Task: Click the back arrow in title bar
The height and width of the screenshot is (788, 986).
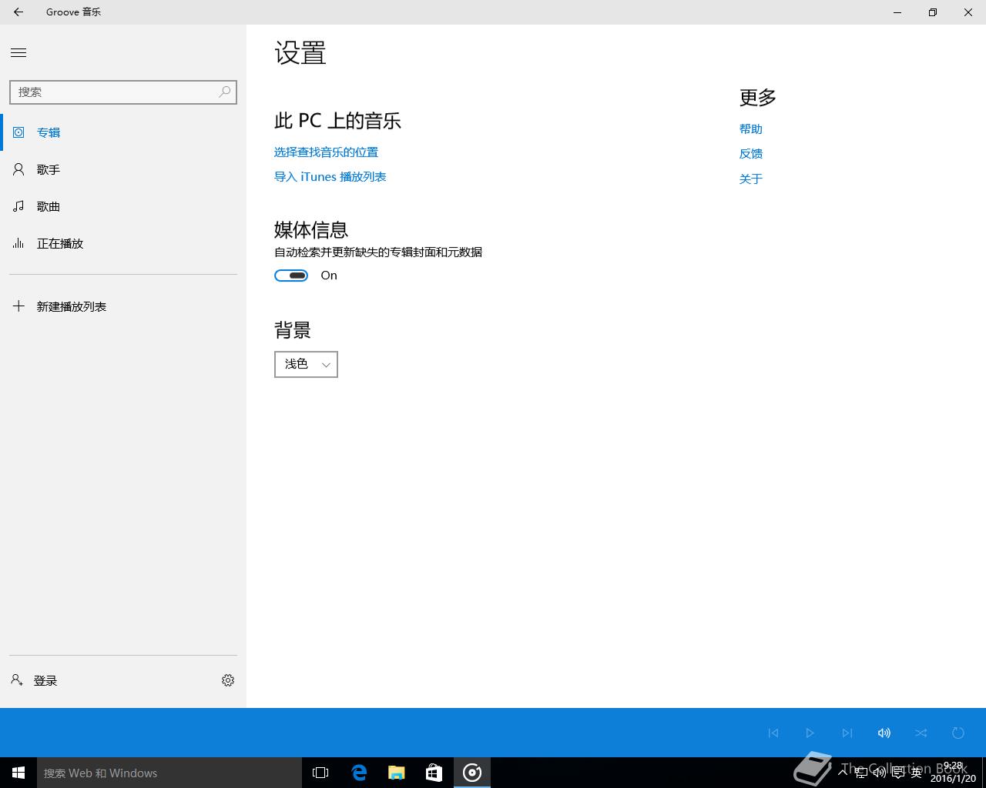Action: point(18,12)
